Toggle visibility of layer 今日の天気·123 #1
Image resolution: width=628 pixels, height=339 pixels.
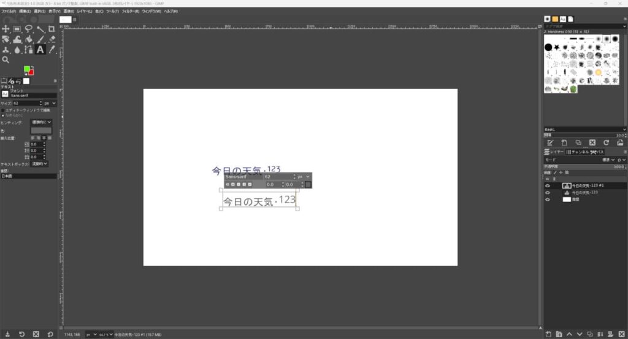(548, 185)
